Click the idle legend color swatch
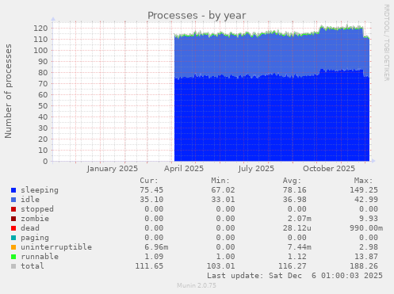394x294 pixels. pos(13,200)
